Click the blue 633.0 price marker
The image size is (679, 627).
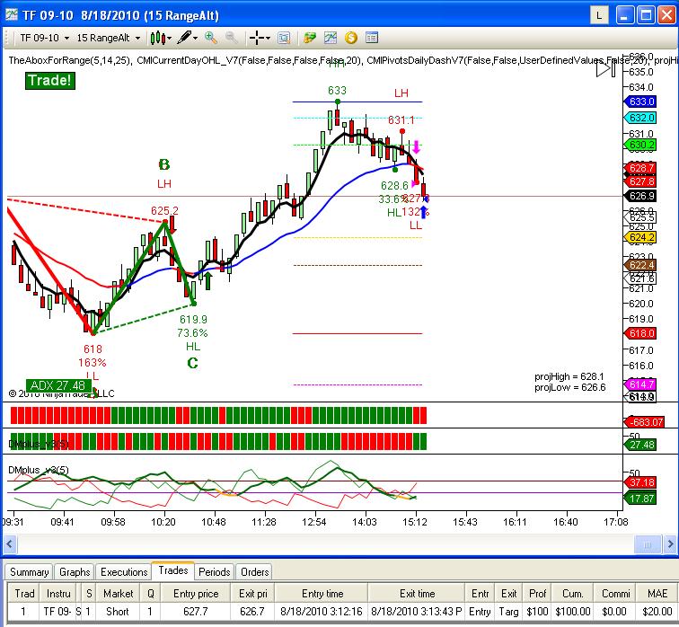[x=640, y=102]
